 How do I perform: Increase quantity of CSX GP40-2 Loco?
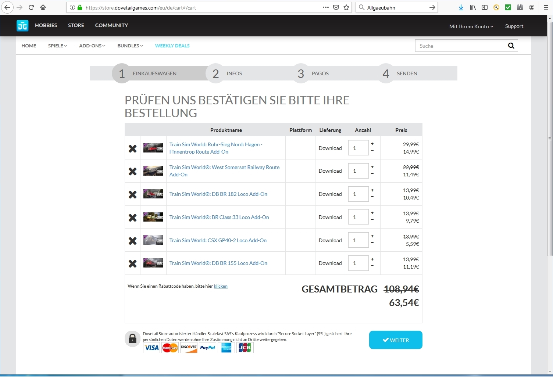coord(372,236)
